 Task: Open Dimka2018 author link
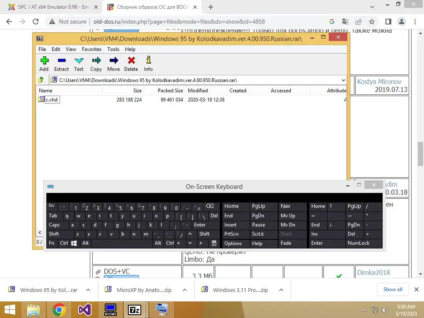373,272
